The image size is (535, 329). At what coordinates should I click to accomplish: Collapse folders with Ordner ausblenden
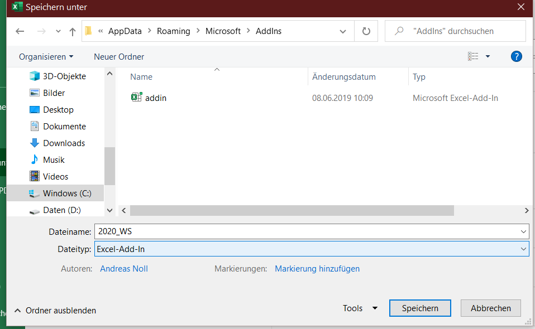[55, 311]
